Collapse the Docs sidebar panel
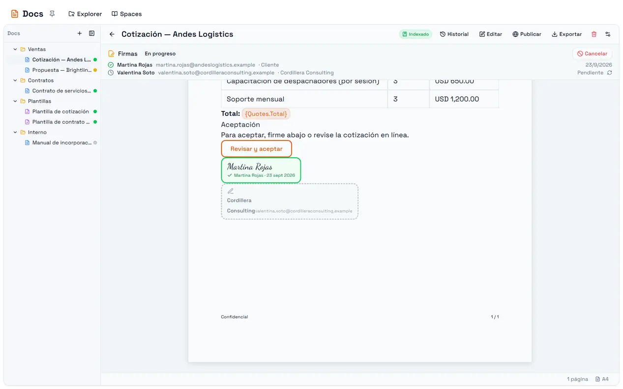This screenshot has height=389, width=623. point(91,33)
